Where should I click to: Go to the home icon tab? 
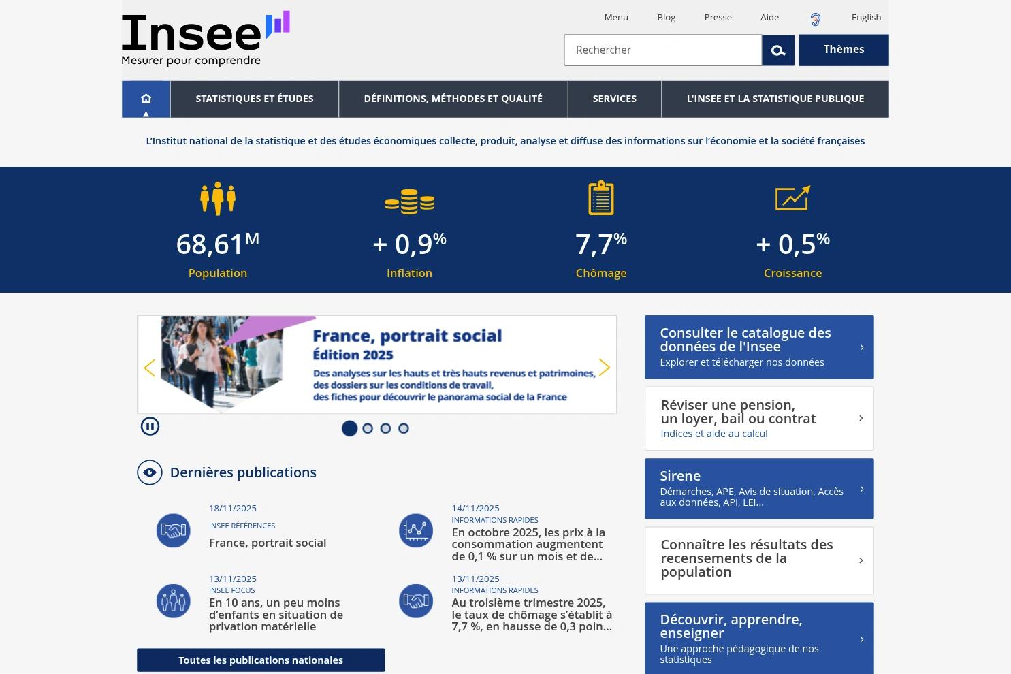146,99
